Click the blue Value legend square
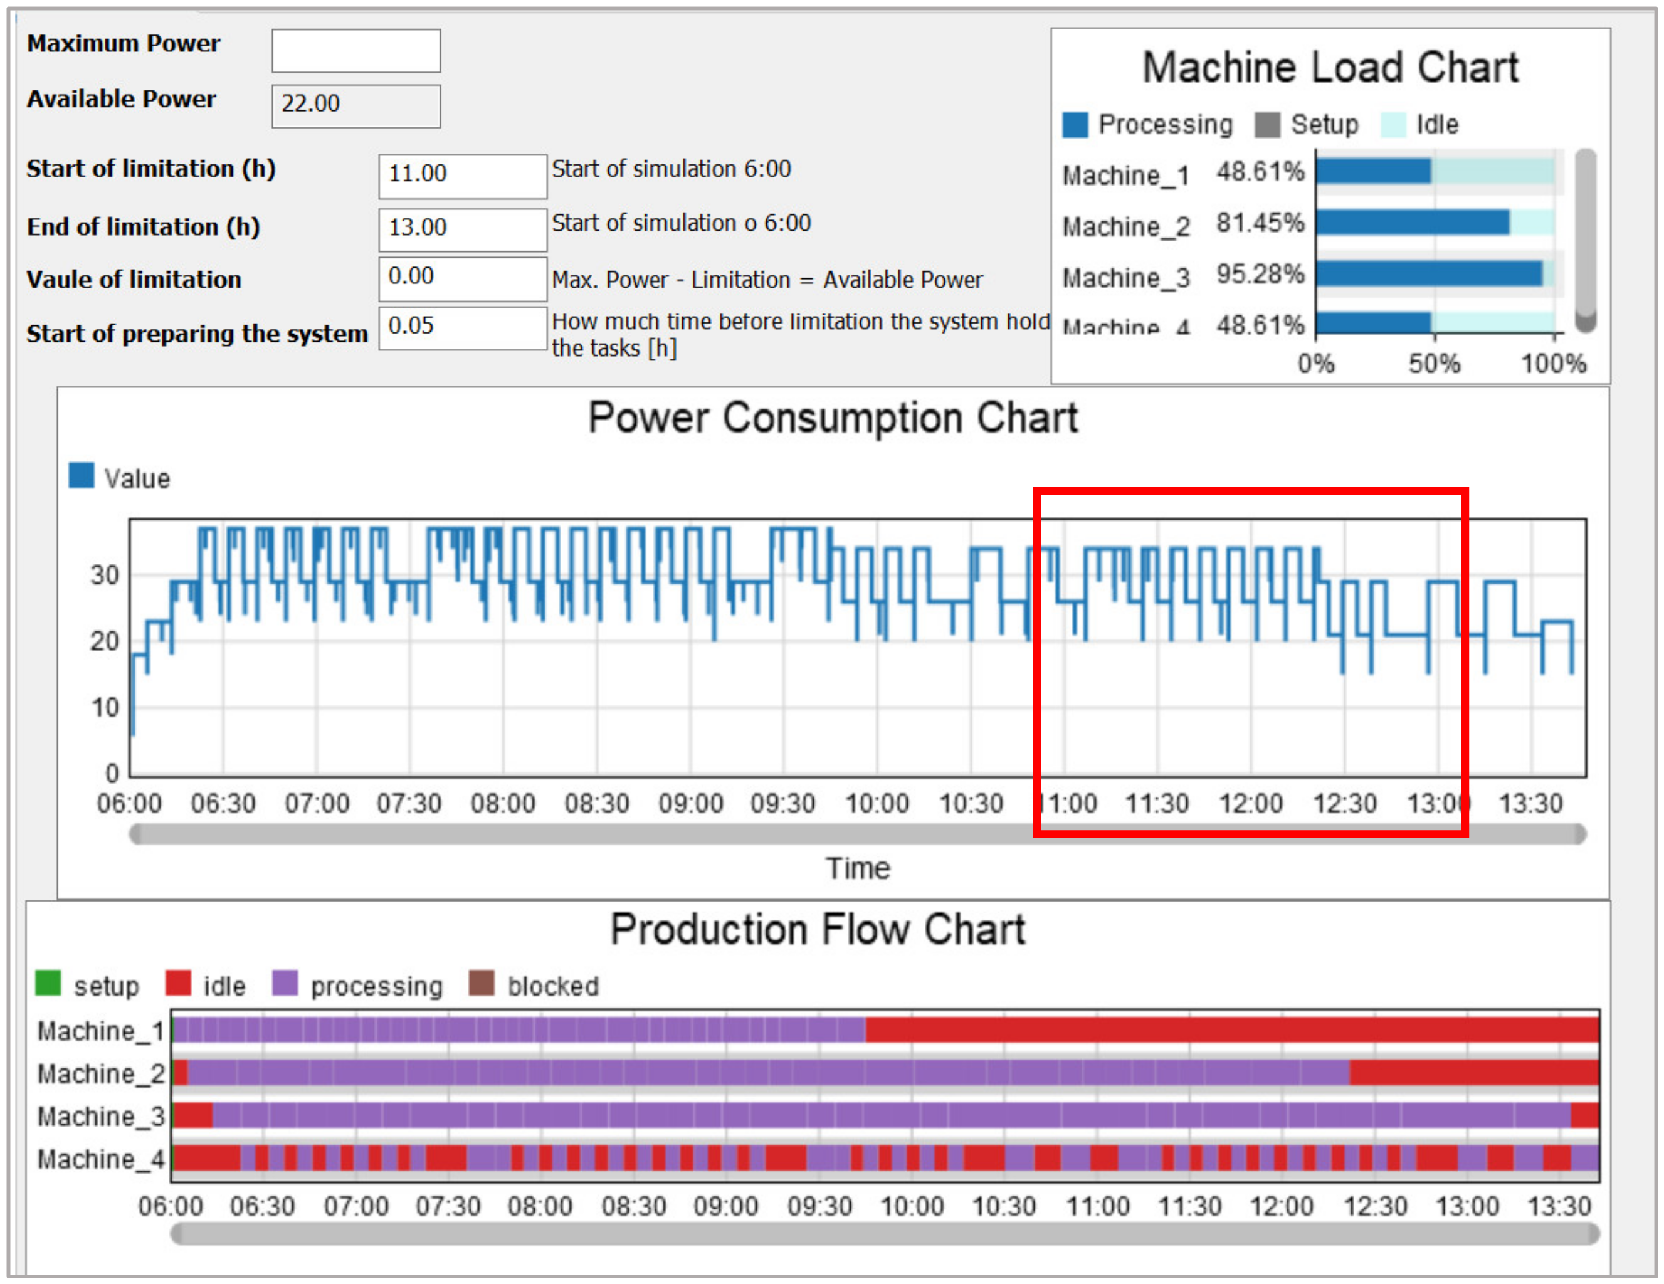Screen dimensions: 1664x1284 tap(82, 475)
